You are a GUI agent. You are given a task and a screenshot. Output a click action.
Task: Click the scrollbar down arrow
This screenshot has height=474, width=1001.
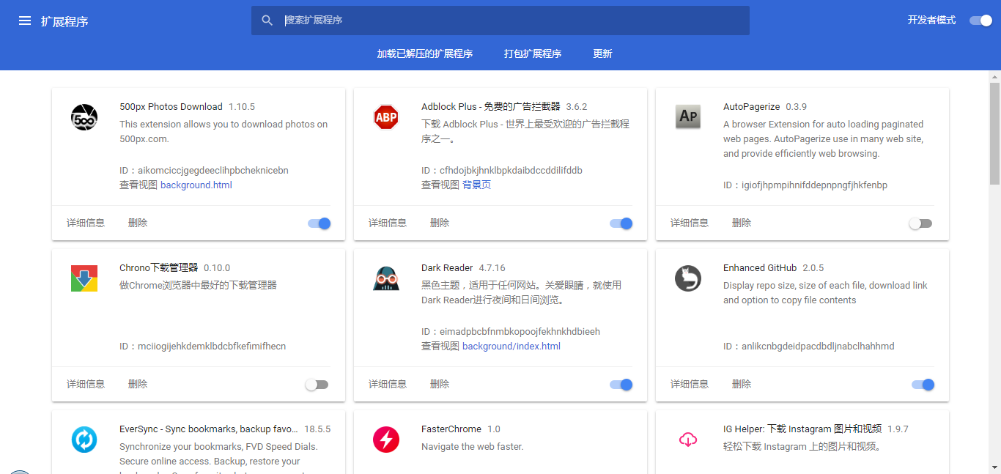(x=995, y=467)
